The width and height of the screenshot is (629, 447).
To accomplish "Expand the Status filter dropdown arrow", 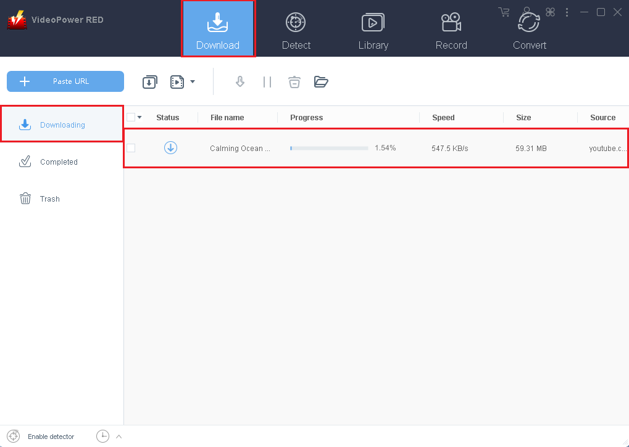I will coord(140,117).
